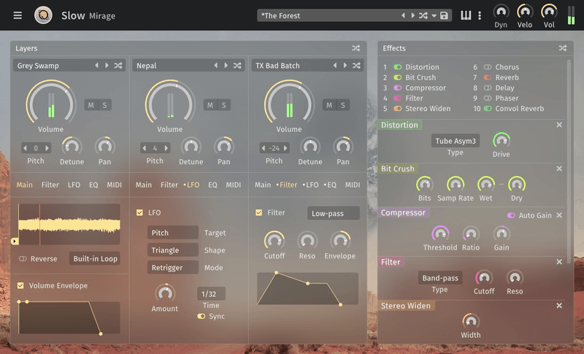Image resolution: width=584 pixels, height=354 pixels.
Task: Go to next sample for Nepal layer
Action: pos(226,66)
